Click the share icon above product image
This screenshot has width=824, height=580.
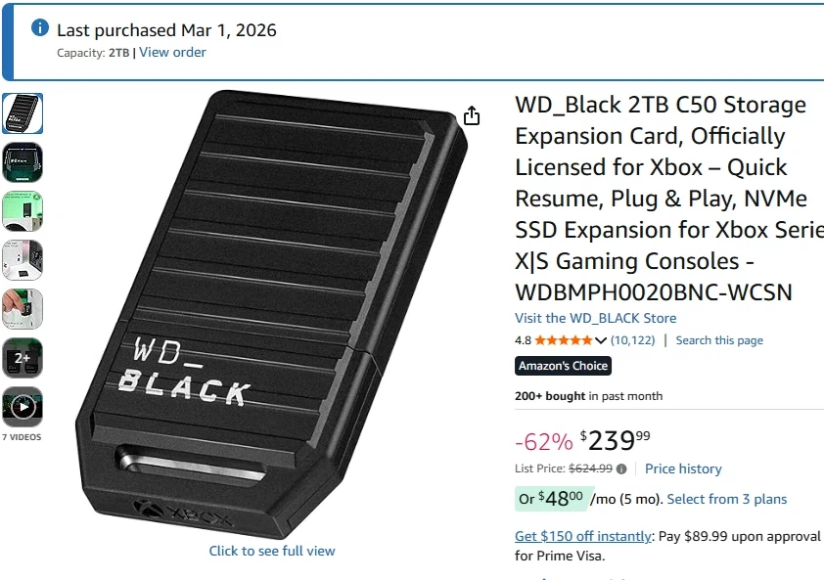click(x=472, y=116)
